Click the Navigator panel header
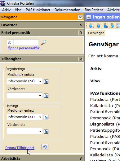This screenshot has height=161, width=120. [42, 17]
